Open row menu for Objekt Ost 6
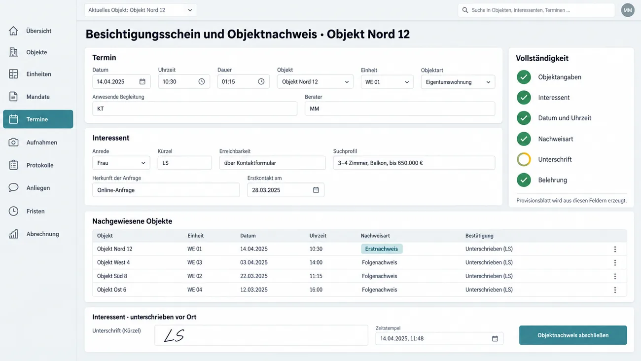The height and width of the screenshot is (361, 641). point(615,290)
